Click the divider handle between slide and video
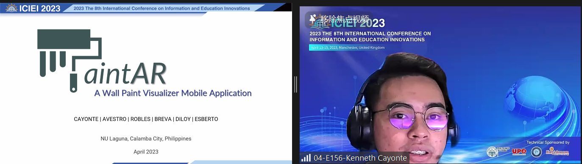The image size is (582, 164). tap(295, 84)
